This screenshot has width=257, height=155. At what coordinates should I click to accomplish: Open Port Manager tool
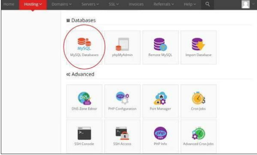click(x=160, y=101)
